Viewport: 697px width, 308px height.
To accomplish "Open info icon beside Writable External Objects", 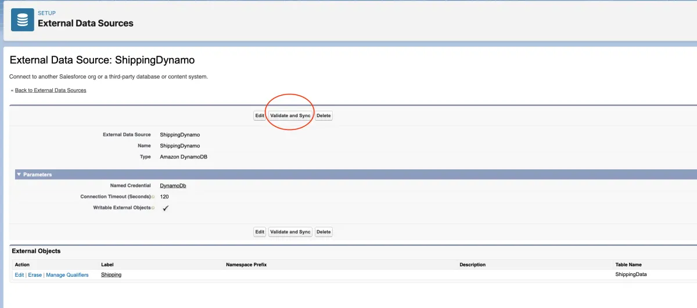I will (153, 208).
